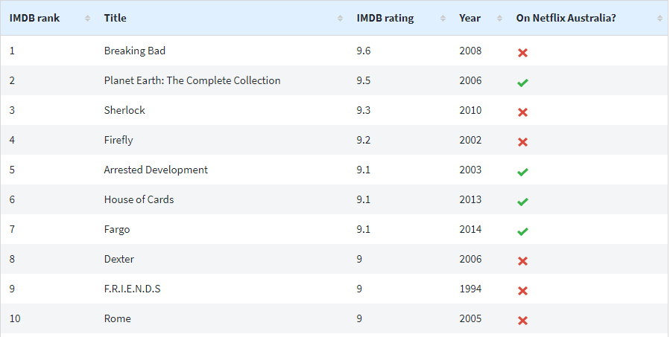Viewport: 670px width, 337px height.
Task: Click year 2003 cell
Action: click(x=470, y=170)
